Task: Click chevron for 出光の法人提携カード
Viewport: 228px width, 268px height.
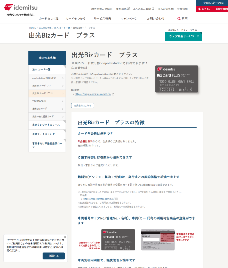Action: [63, 117]
